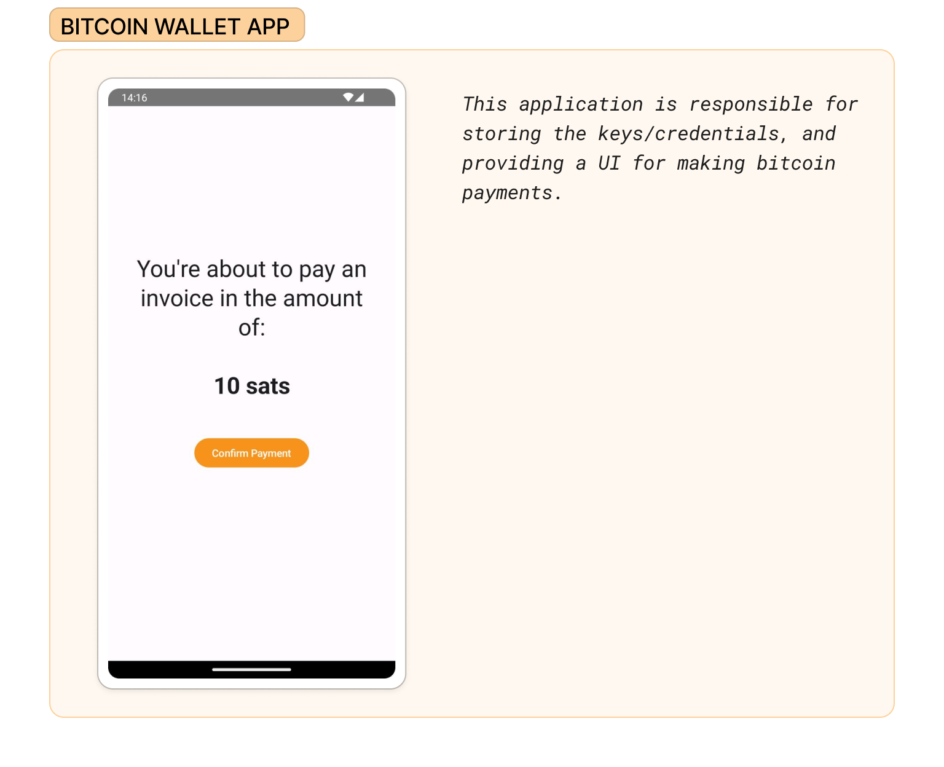Click the word "responsible" in the description
The height and width of the screenshot is (767, 944).
(751, 104)
